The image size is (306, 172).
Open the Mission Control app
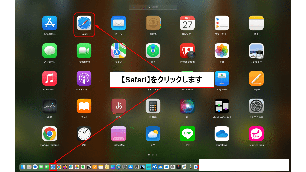click(222, 106)
